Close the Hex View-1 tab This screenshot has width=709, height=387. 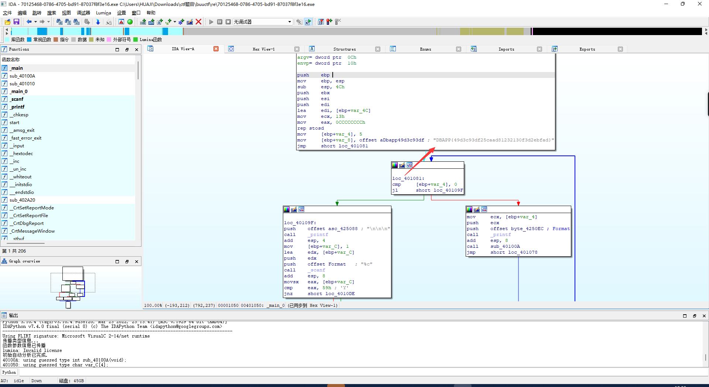pos(297,49)
